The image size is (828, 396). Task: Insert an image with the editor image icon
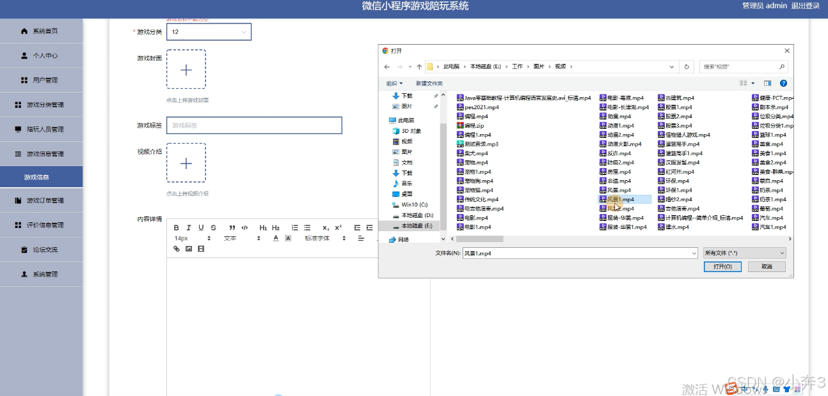click(189, 249)
